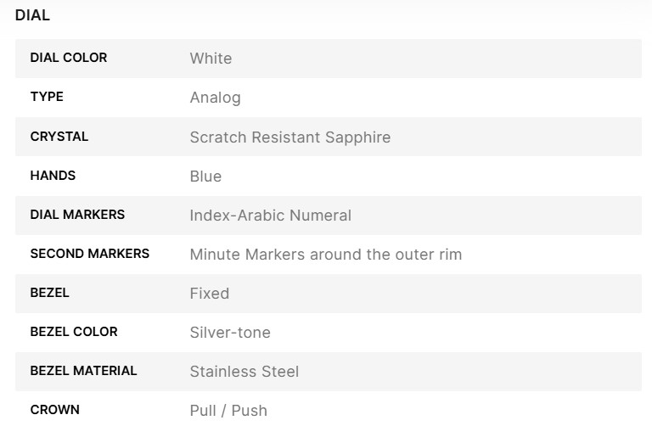Select the Scratch Resistant Sapphire text
Viewport: 652px width, 426px height.
[x=289, y=137]
